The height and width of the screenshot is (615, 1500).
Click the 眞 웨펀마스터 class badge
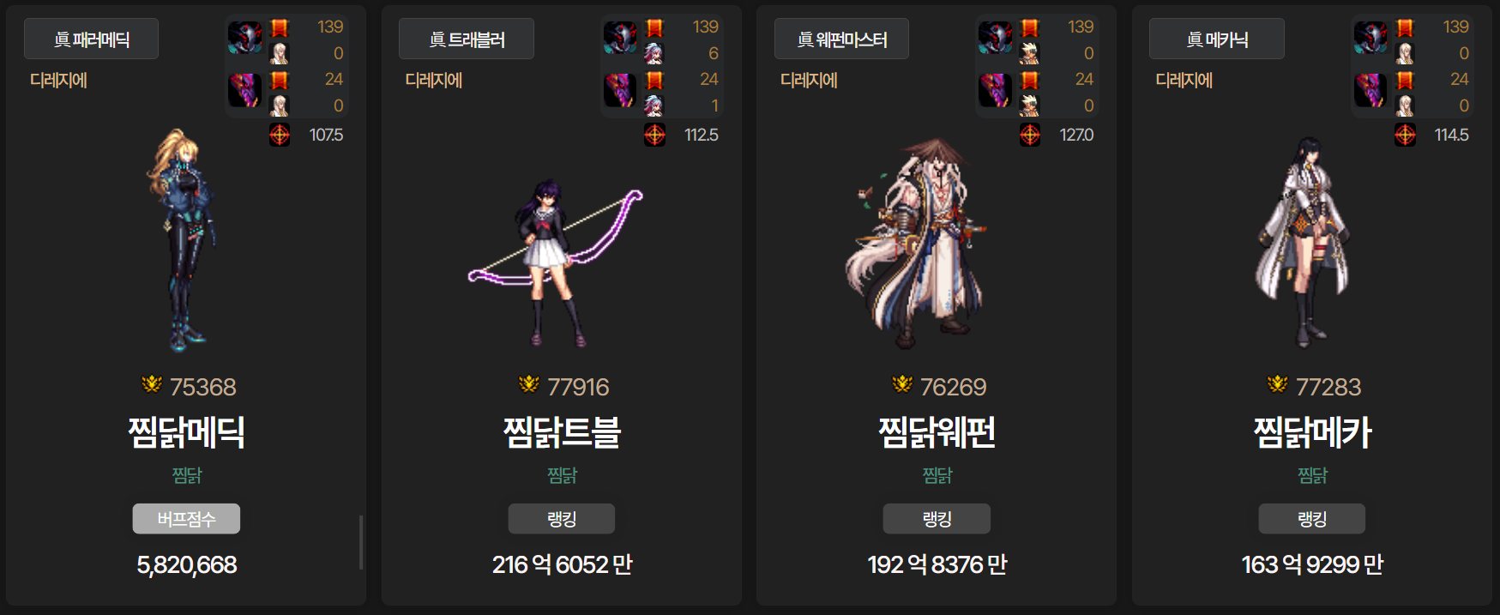tap(841, 39)
